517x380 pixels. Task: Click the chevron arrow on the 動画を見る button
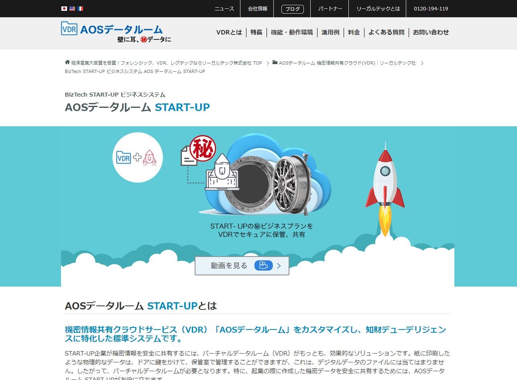279,265
